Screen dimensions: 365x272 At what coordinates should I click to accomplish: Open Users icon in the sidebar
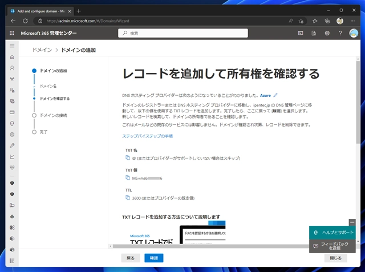(x=12, y=68)
